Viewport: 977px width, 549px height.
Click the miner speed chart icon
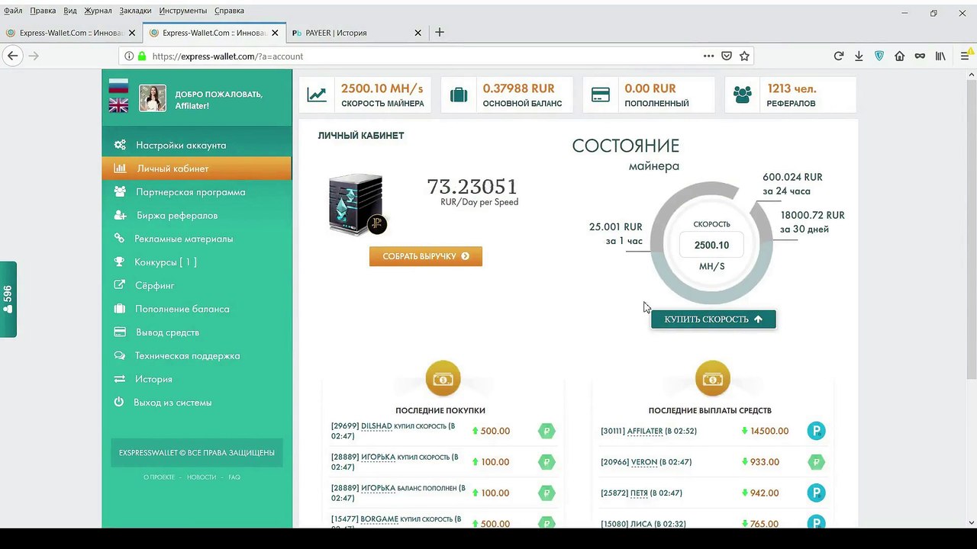coord(317,95)
